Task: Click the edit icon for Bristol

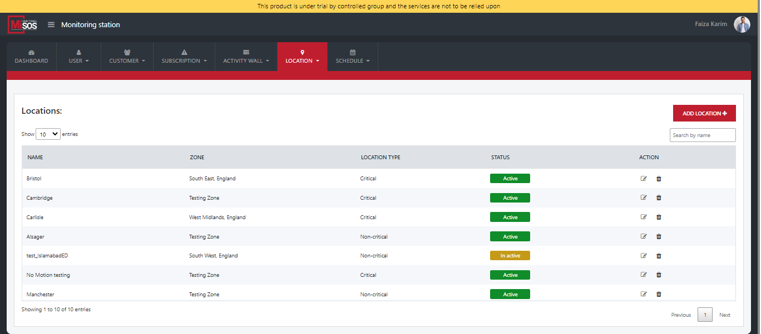Action: 644,179
